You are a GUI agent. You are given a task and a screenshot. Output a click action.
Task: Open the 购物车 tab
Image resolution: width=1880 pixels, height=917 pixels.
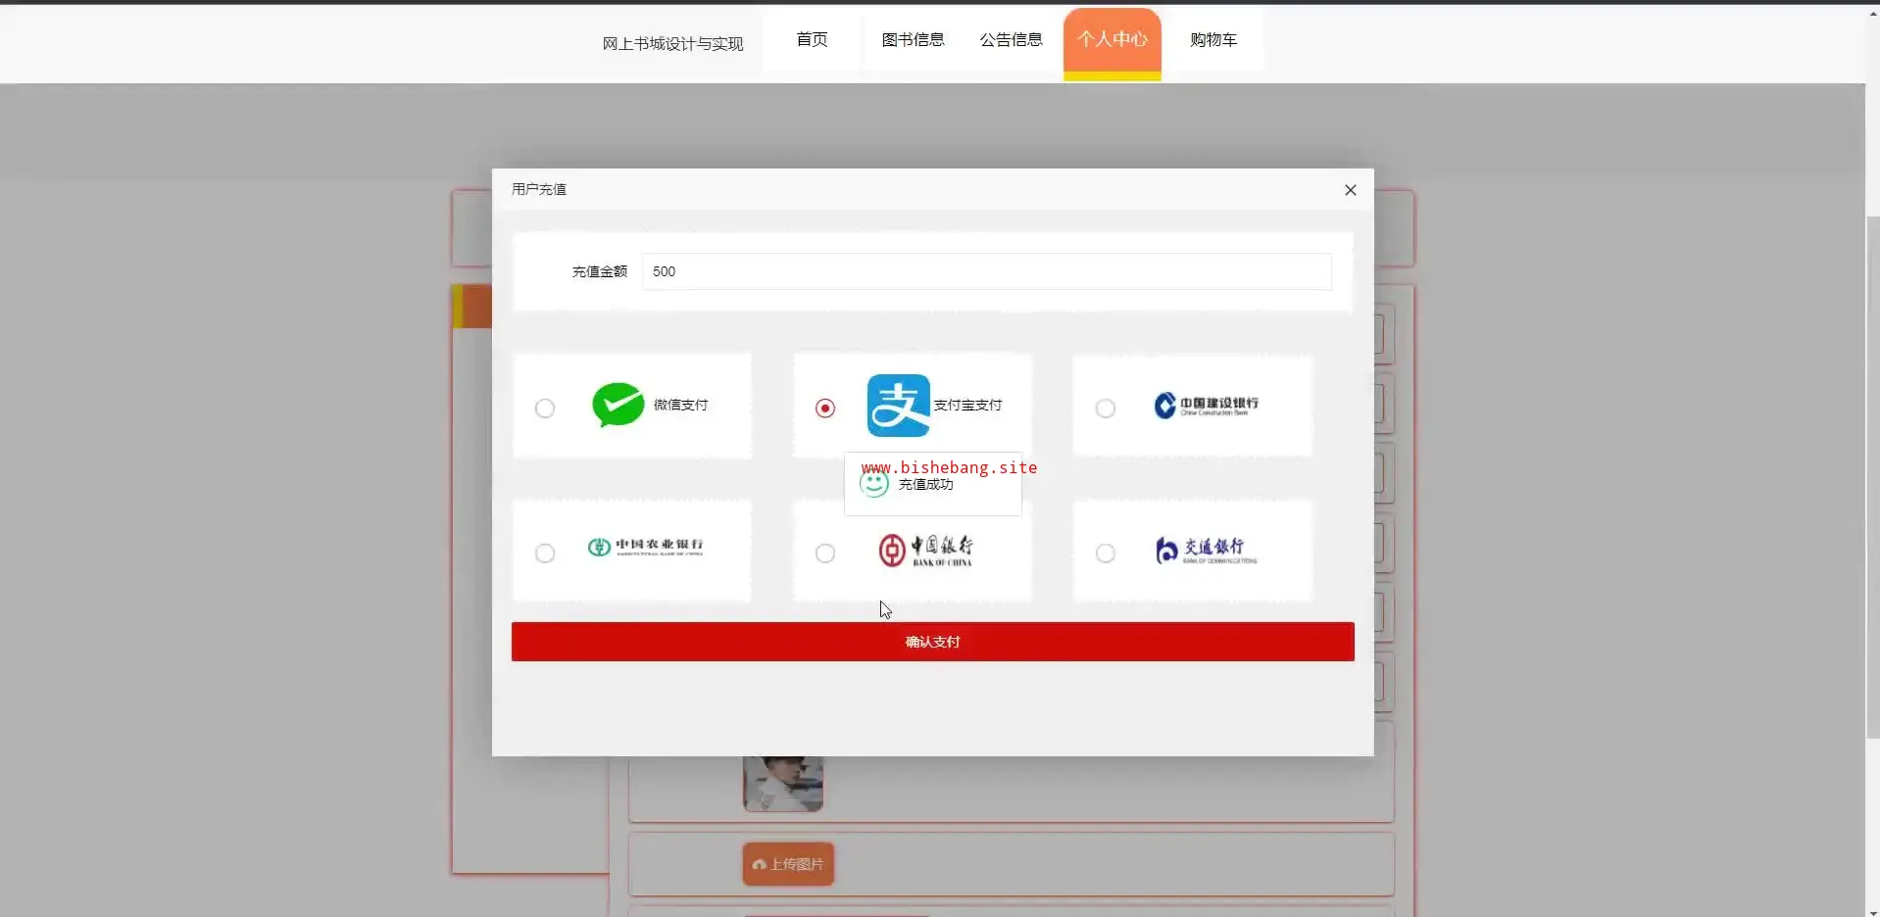[1212, 40]
